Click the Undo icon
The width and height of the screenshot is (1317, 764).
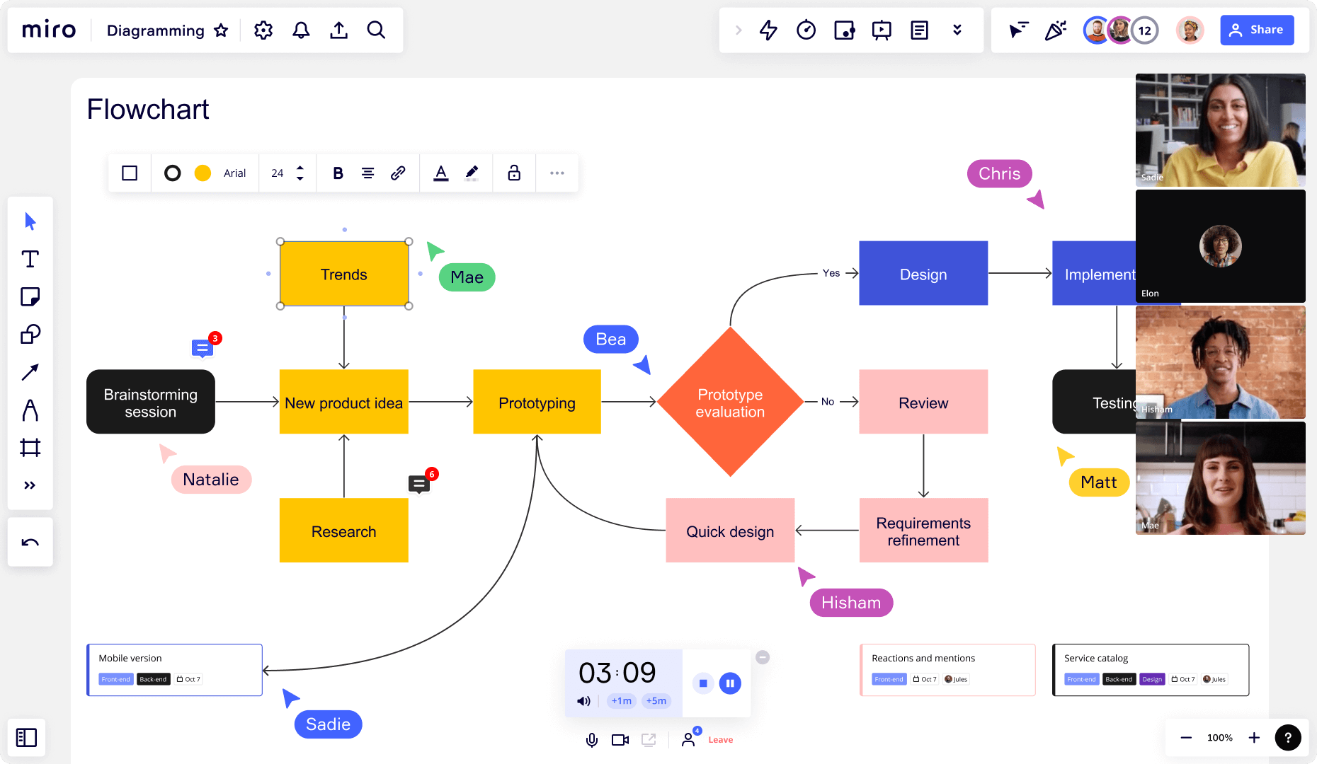click(x=30, y=542)
